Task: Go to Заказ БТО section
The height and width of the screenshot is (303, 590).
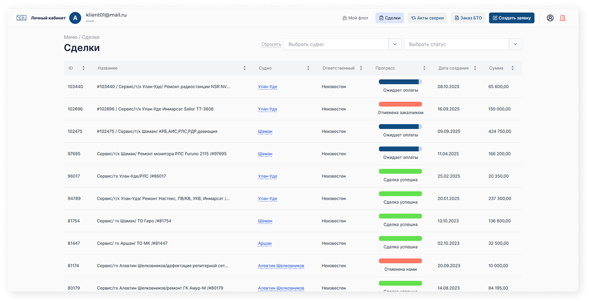Action: point(468,18)
